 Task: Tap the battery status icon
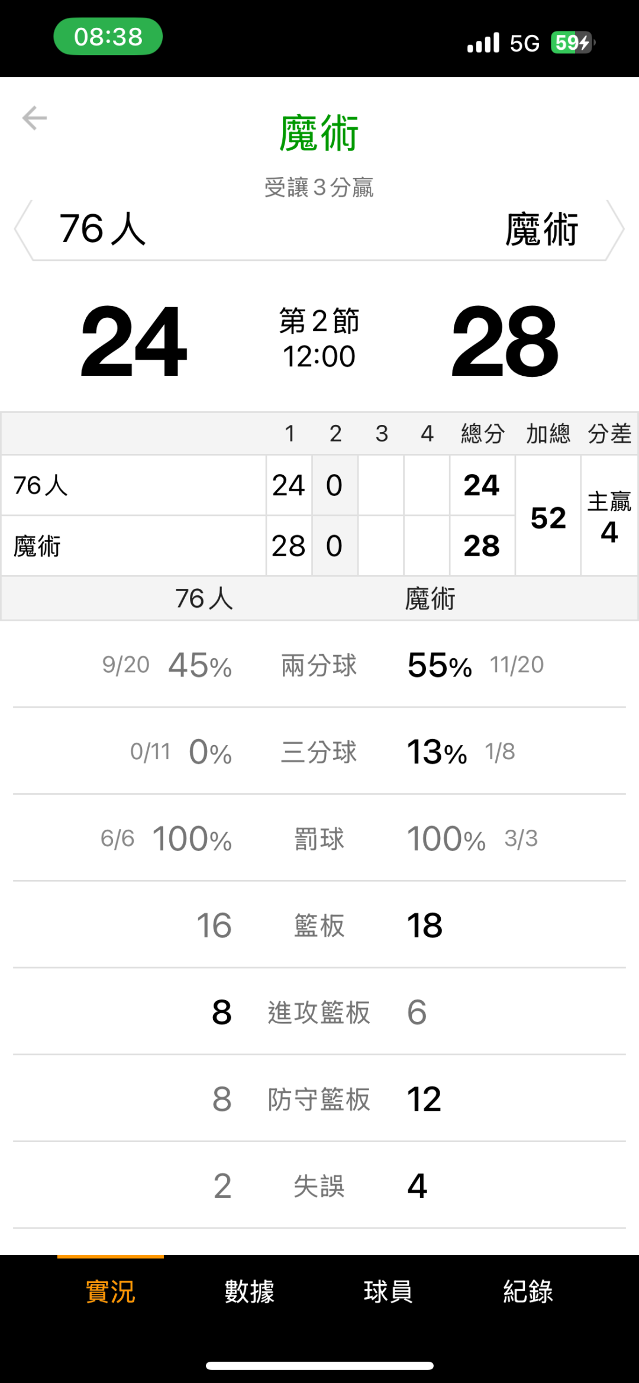pyautogui.click(x=572, y=43)
